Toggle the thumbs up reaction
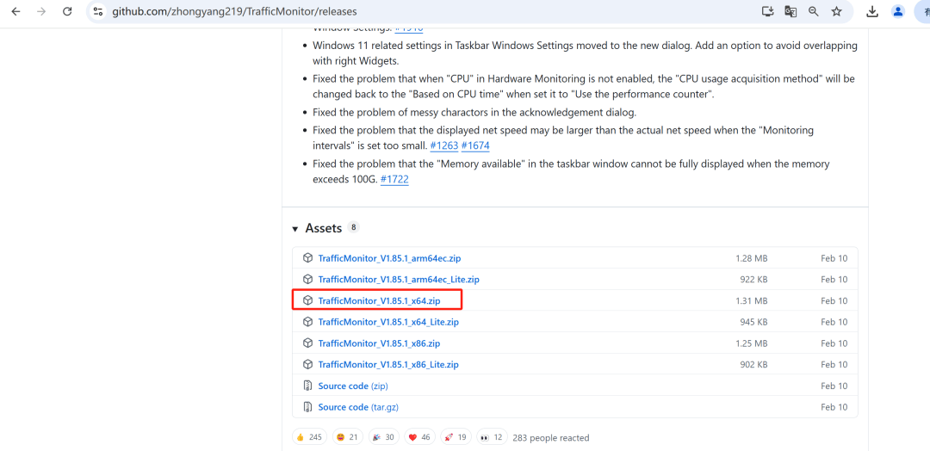The height and width of the screenshot is (451, 930). (309, 437)
